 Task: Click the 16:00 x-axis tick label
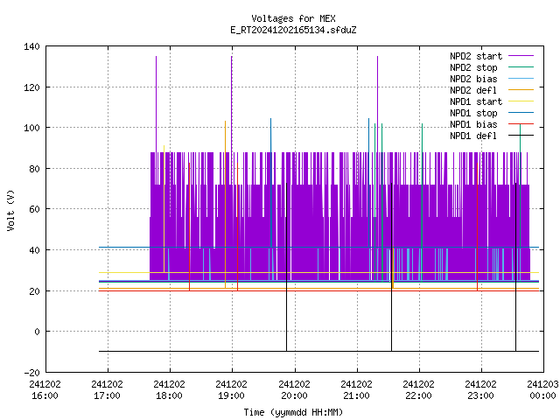[x=45, y=395]
